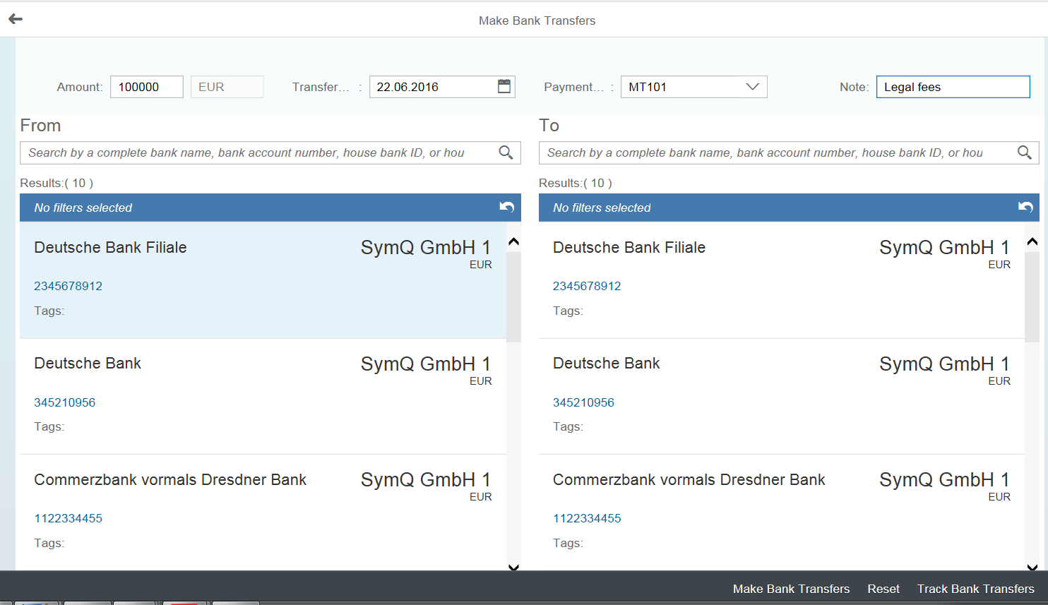Open account 1122334455 link in From list
This screenshot has height=605, width=1048.
click(x=69, y=518)
